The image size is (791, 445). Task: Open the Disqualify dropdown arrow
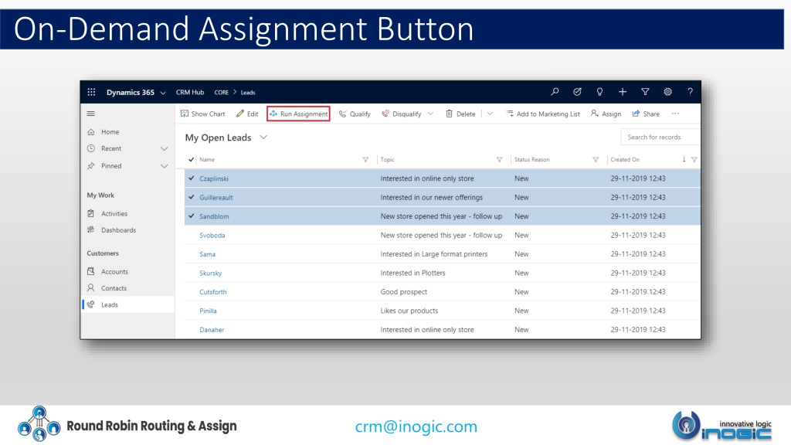point(430,114)
